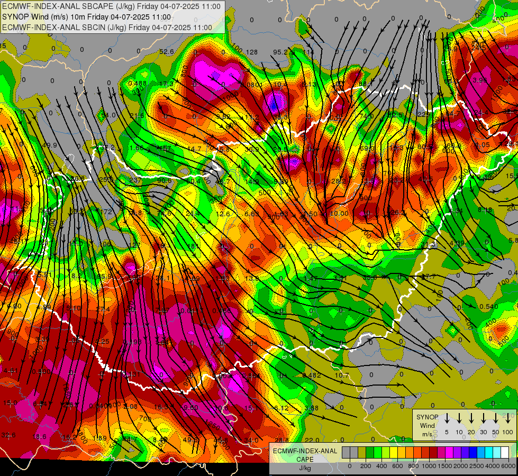This screenshot has width=518, height=476.
Task: Pick the bright magenta CAPE legend swatch
Action: [449, 452]
